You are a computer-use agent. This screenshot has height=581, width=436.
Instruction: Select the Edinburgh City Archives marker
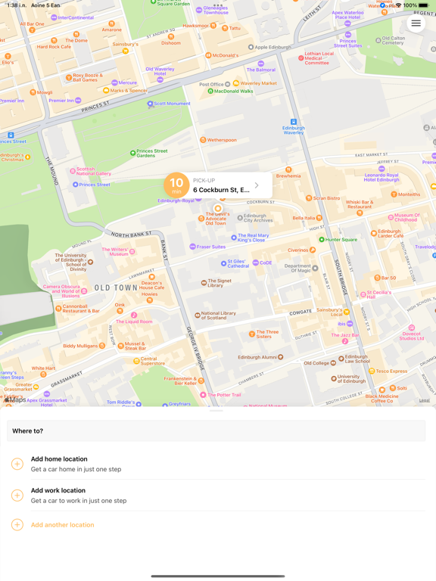tap(240, 218)
